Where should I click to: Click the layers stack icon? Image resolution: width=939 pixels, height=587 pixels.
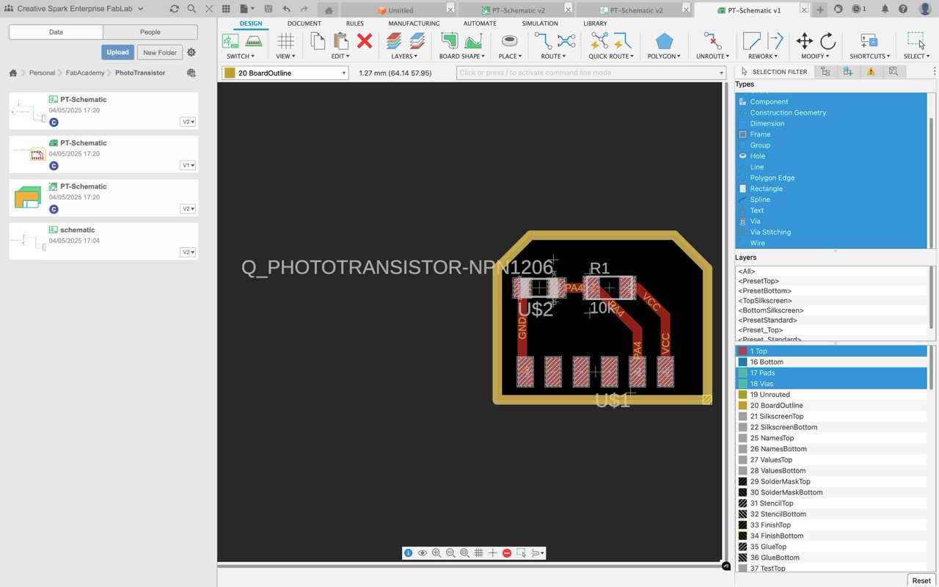394,41
